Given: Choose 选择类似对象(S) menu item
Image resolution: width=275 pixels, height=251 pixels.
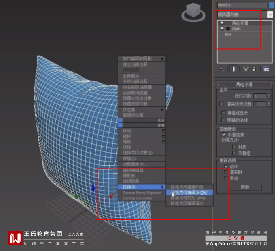Looking at the screenshot, I should tap(142, 153).
